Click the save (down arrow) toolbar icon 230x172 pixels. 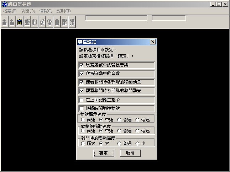tap(5, 22)
